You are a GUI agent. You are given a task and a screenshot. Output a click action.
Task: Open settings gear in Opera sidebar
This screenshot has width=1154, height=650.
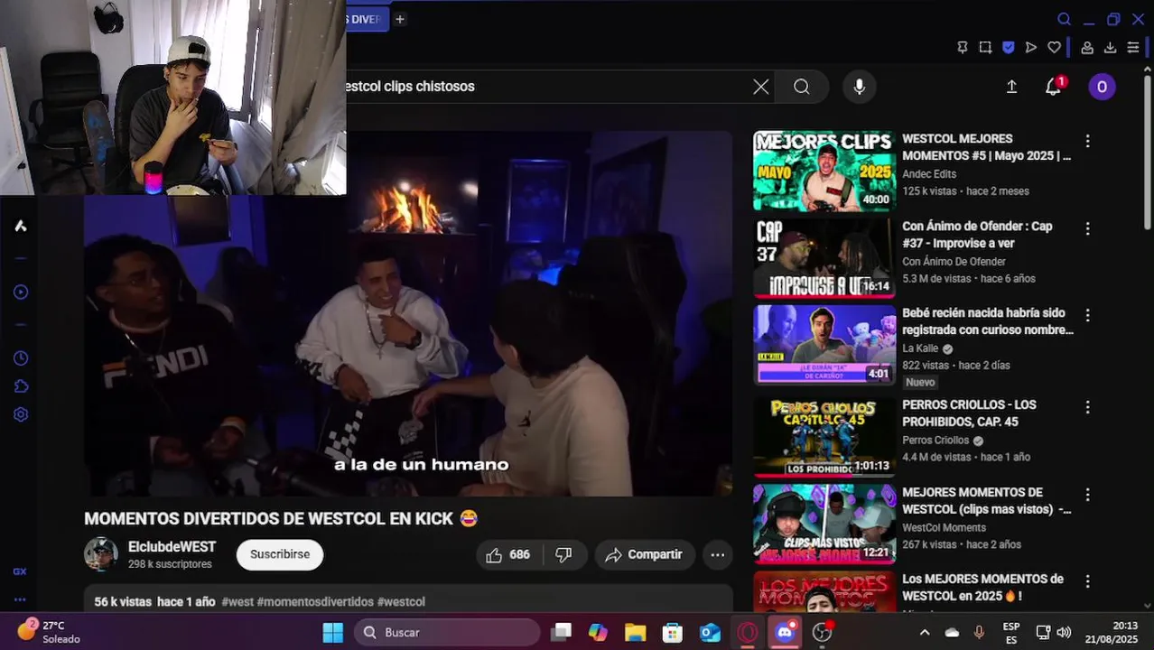pyautogui.click(x=20, y=414)
